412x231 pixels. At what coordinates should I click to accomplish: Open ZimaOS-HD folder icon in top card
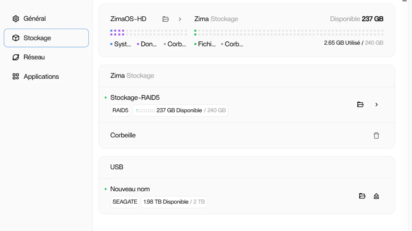[x=166, y=19]
